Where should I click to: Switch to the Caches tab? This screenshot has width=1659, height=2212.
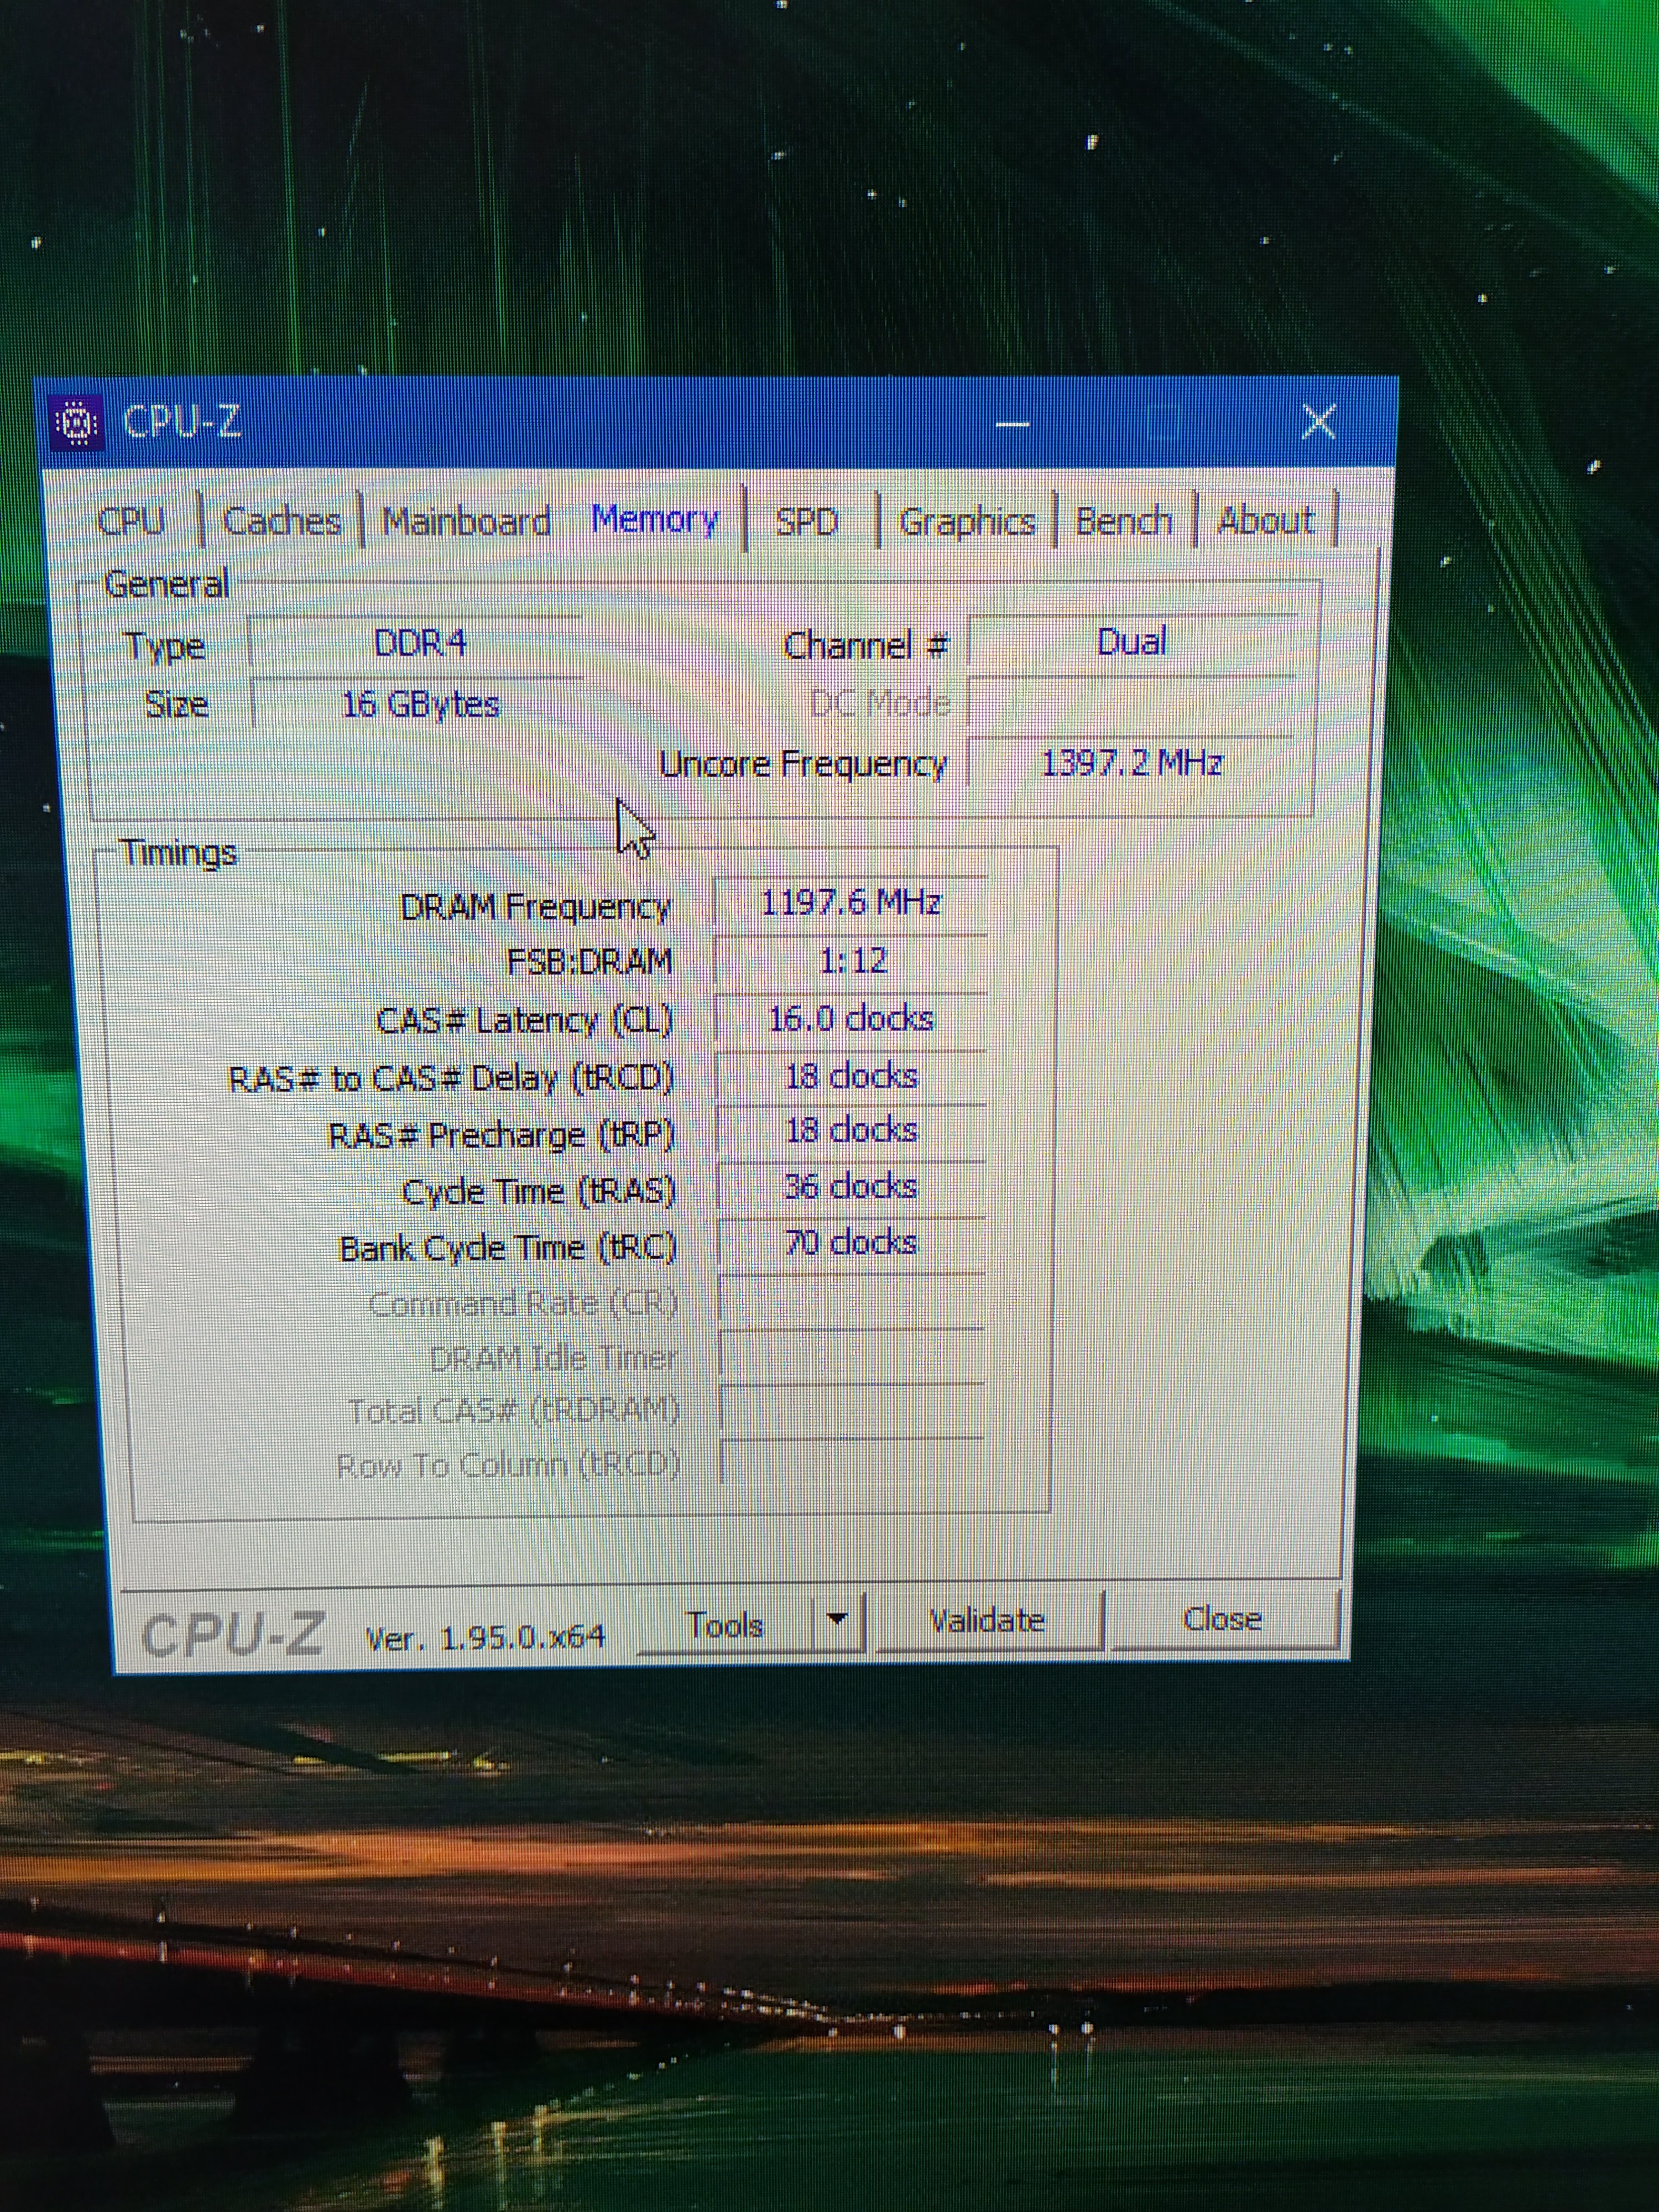[281, 521]
